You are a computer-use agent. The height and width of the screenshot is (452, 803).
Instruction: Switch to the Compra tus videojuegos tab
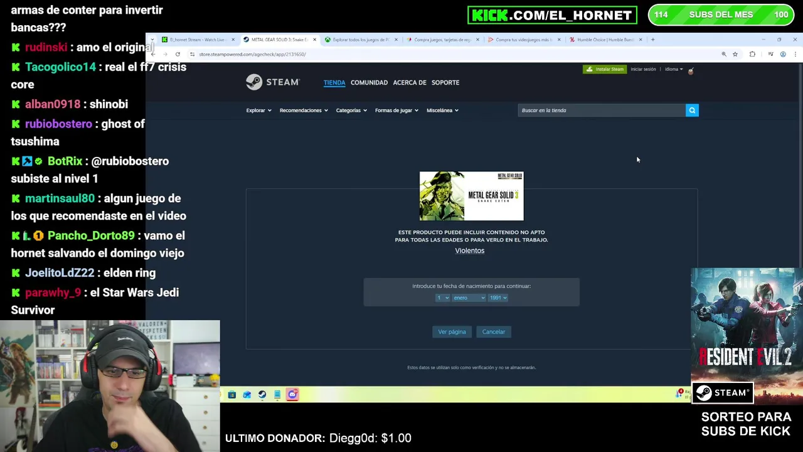[524, 40]
